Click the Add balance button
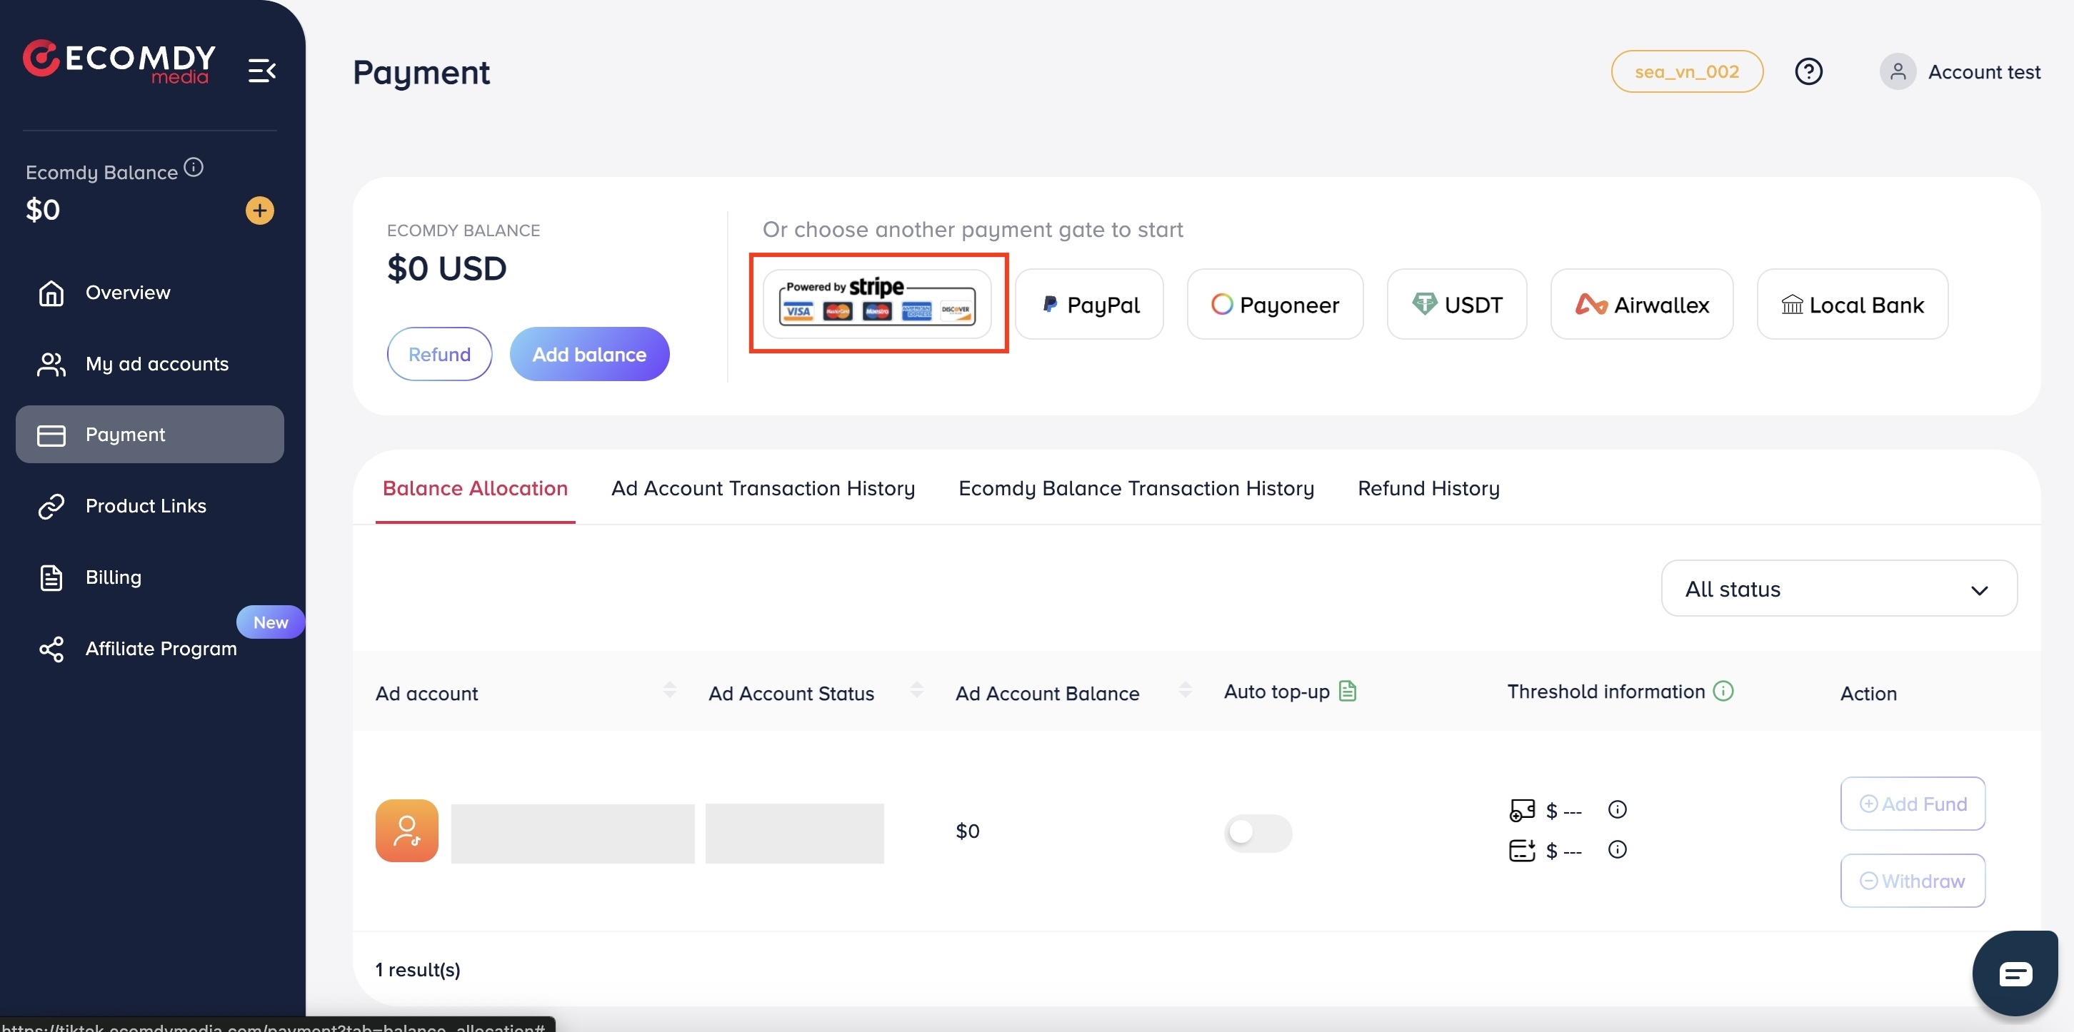The height and width of the screenshot is (1032, 2074). 588,353
